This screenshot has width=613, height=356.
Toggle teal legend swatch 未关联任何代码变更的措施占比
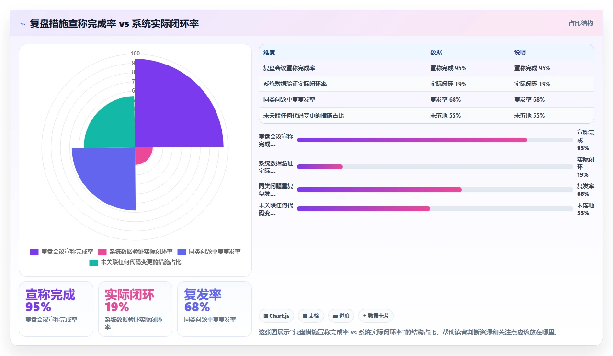point(94,262)
